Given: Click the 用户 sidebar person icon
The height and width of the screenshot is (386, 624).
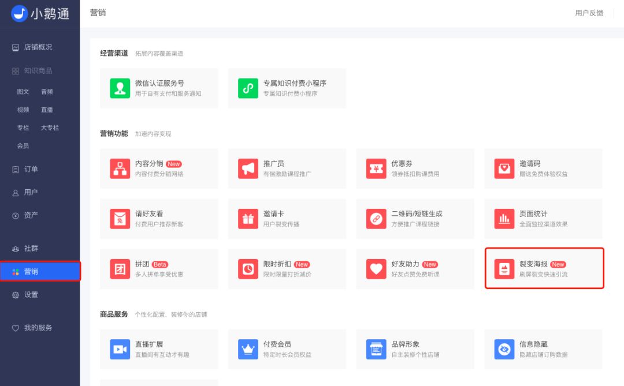Looking at the screenshot, I should 16,193.
